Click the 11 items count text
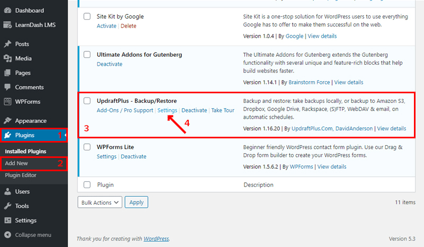 [405, 202]
